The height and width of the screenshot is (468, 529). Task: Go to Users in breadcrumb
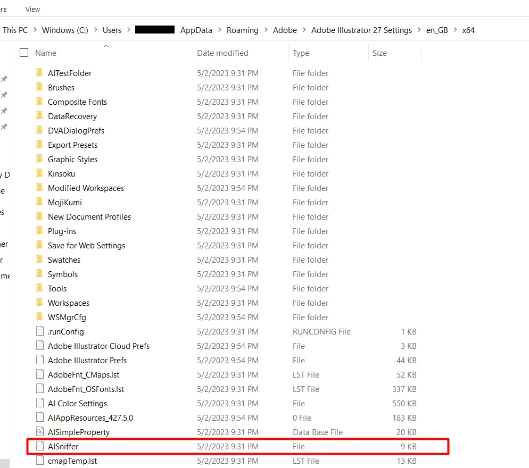tap(112, 30)
